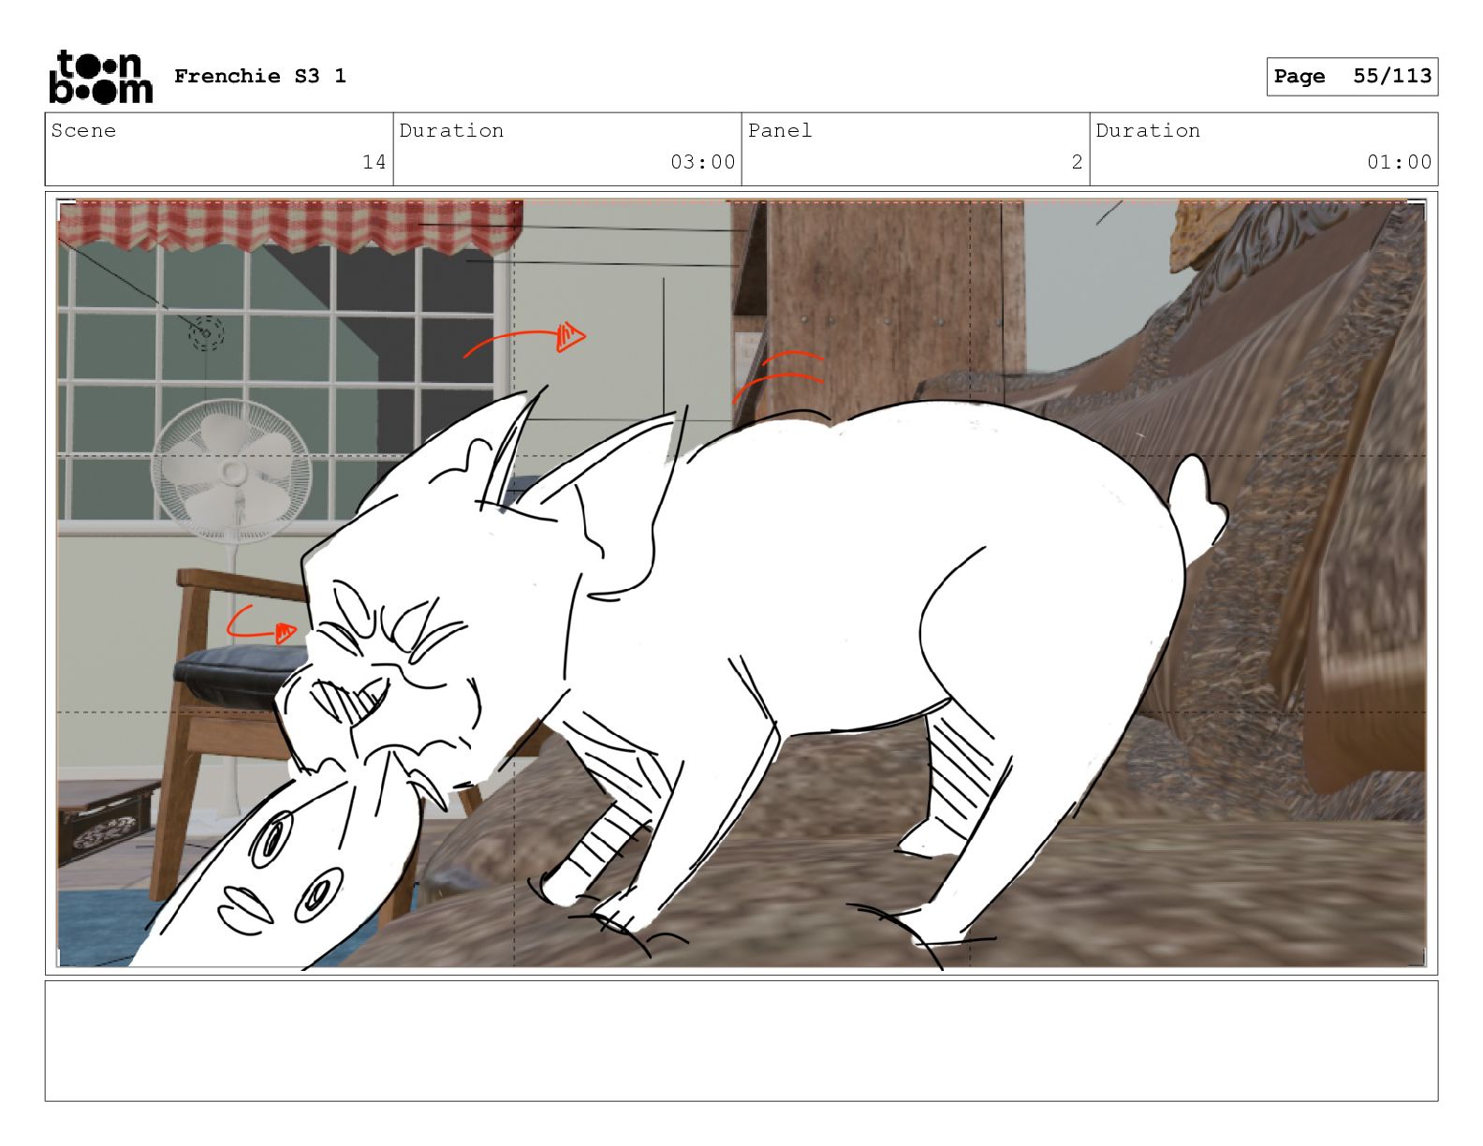Click the storyboard panel image
This screenshot has height=1146, width=1483.
click(x=741, y=583)
